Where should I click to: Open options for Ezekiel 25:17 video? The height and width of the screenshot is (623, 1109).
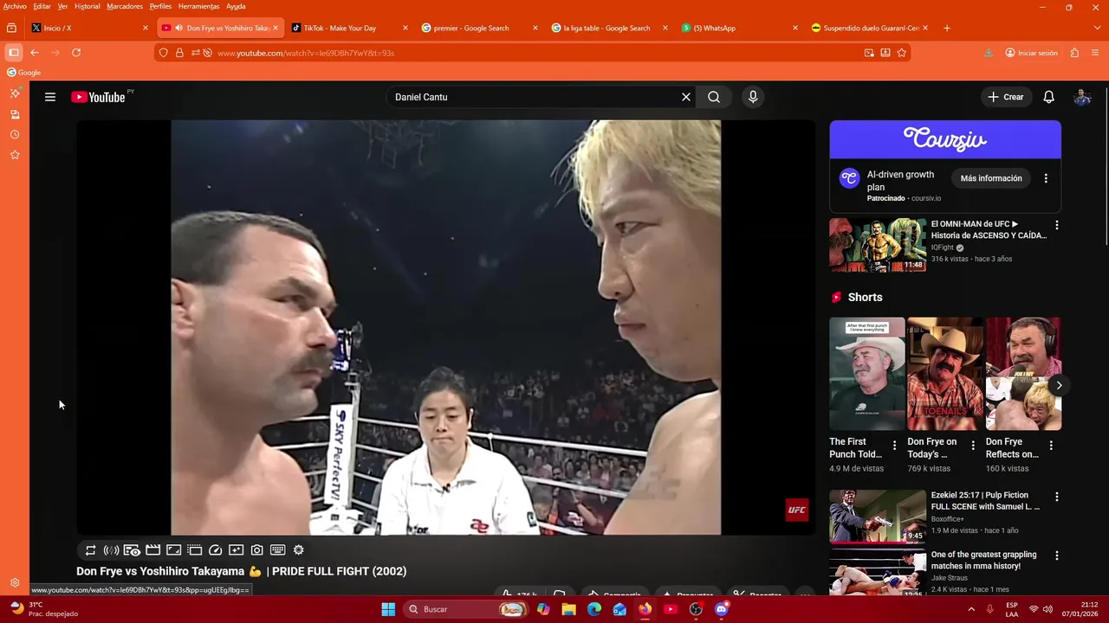[1056, 497]
